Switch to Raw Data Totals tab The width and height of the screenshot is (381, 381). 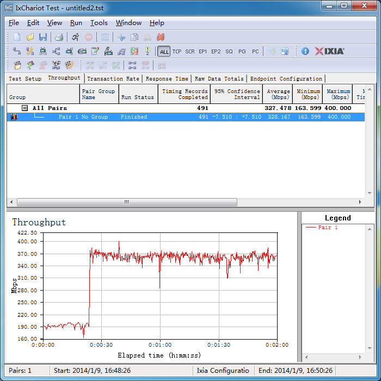(x=219, y=79)
